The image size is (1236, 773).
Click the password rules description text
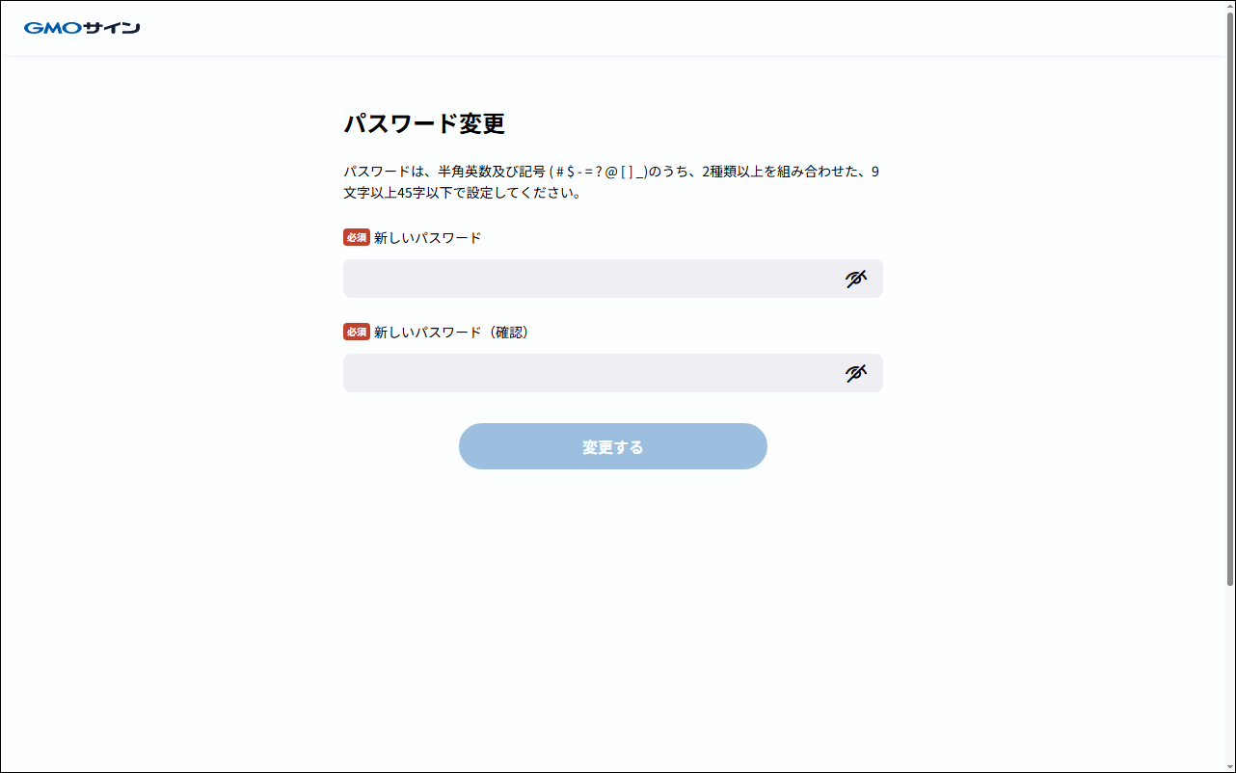coord(611,181)
